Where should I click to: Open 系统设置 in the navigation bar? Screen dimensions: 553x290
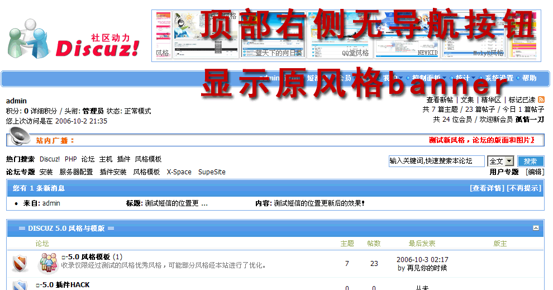click(499, 78)
